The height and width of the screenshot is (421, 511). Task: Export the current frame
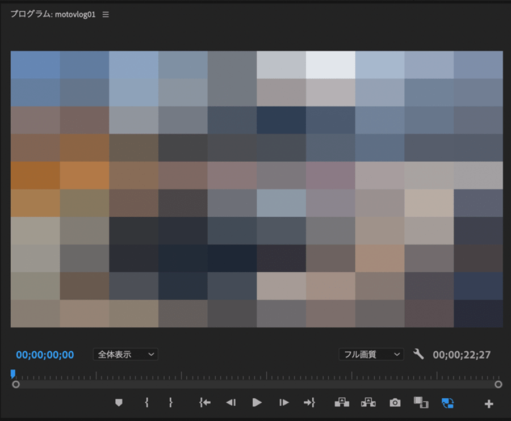coord(395,403)
